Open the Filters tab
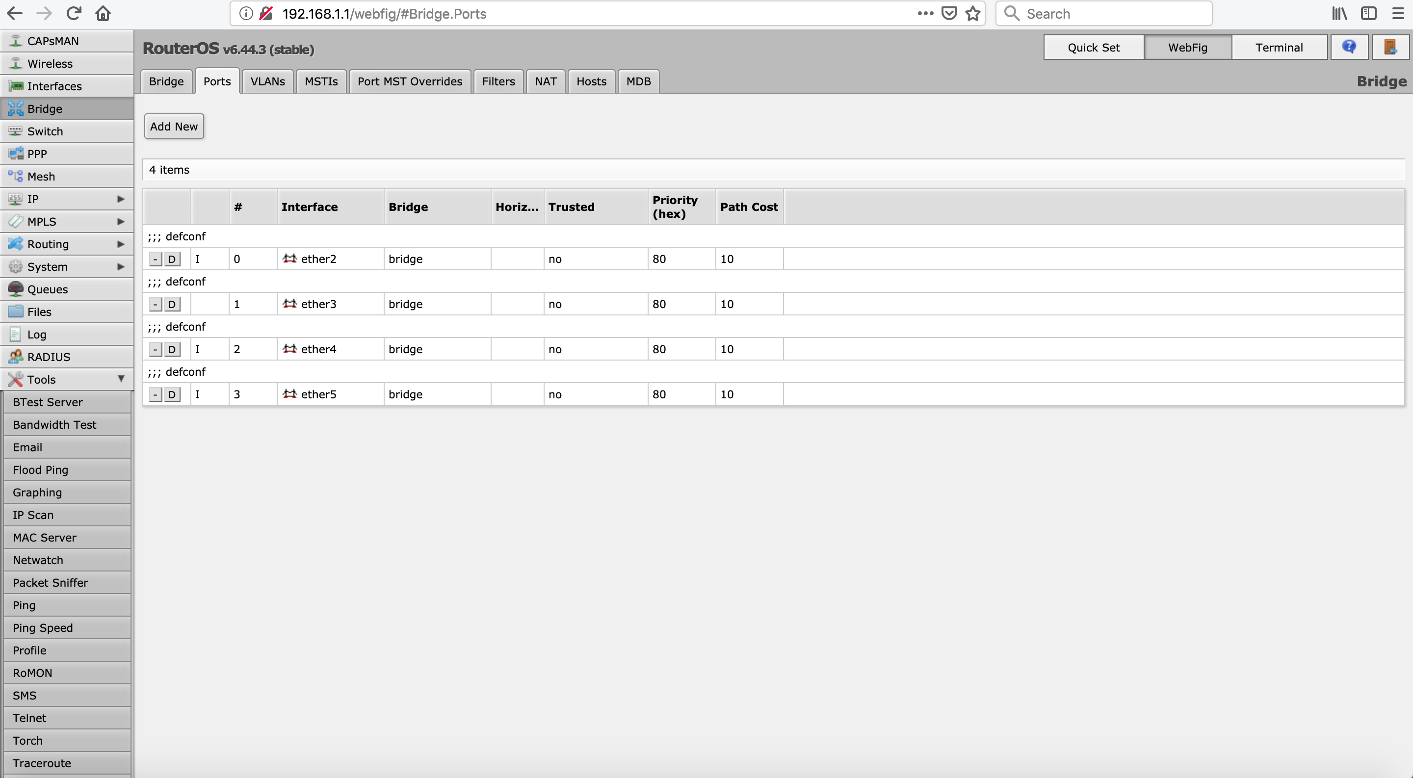The height and width of the screenshot is (778, 1413). tap(498, 81)
